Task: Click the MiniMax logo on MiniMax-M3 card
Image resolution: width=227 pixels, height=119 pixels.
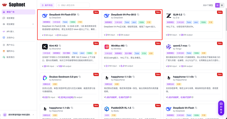Action: [107, 47]
